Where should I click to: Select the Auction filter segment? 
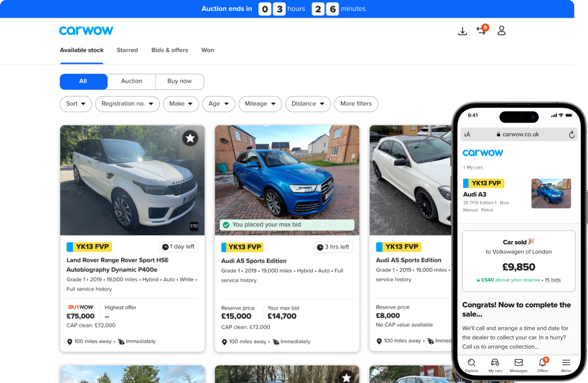[132, 81]
